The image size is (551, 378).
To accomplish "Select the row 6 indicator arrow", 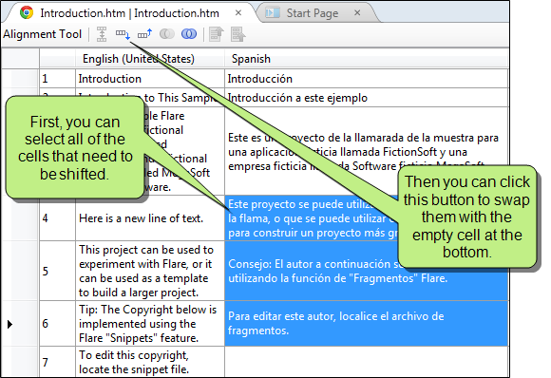I will point(9,324).
